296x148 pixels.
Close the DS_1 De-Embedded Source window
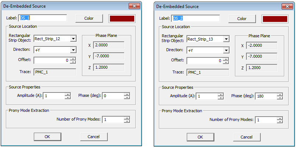pyautogui.click(x=134, y=6)
